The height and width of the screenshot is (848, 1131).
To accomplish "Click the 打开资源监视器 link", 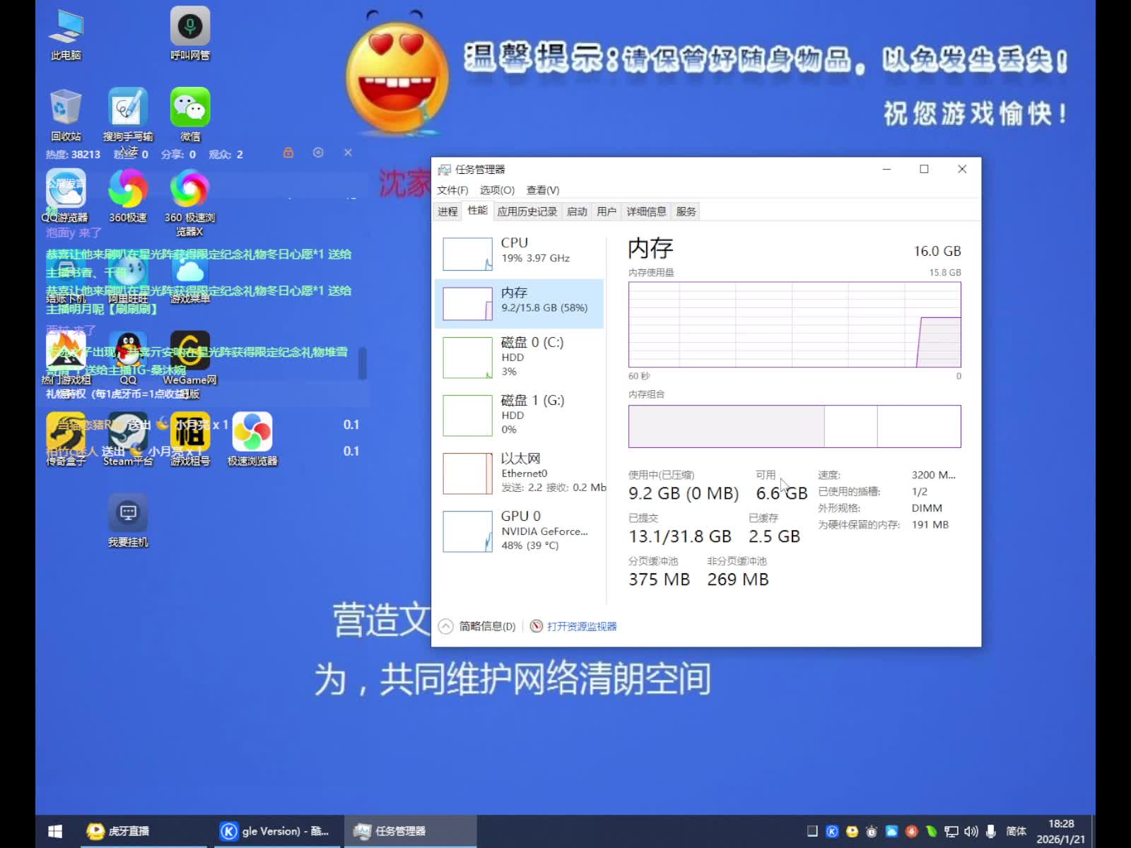I will coord(581,626).
